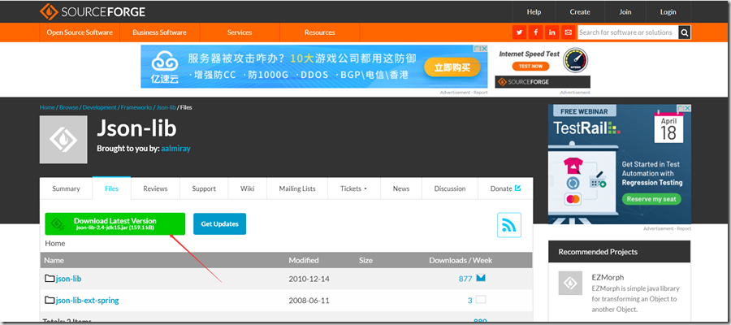Image resolution: width=731 pixels, height=325 pixels.
Task: Click the 2010-12-14 modified date
Action: point(309,279)
